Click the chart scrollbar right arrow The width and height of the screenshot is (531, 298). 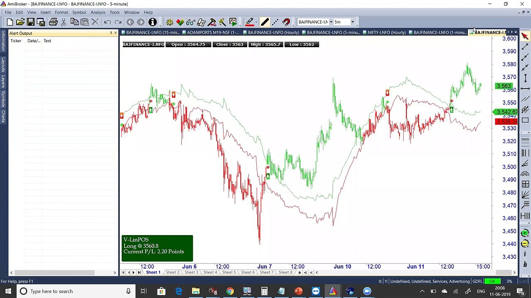click(514, 272)
